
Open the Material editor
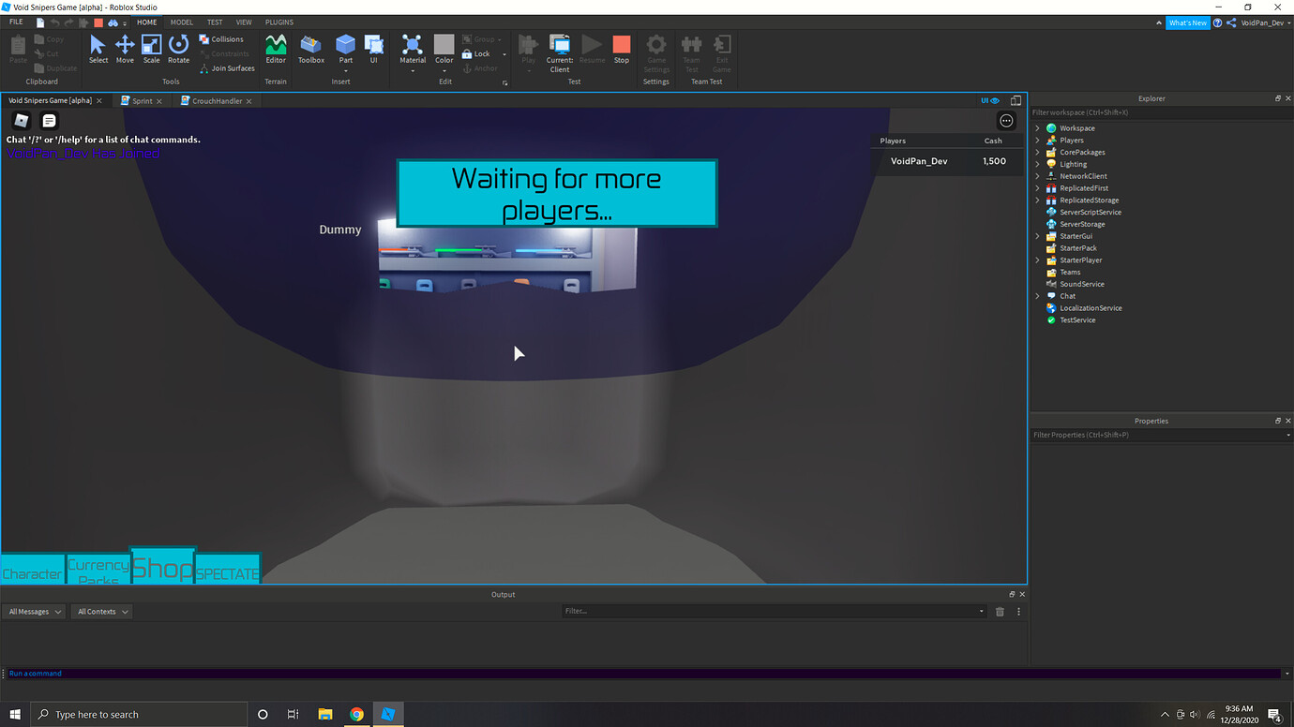click(x=412, y=49)
